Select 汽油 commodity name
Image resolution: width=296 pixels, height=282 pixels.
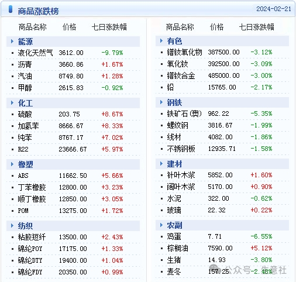click(x=25, y=76)
